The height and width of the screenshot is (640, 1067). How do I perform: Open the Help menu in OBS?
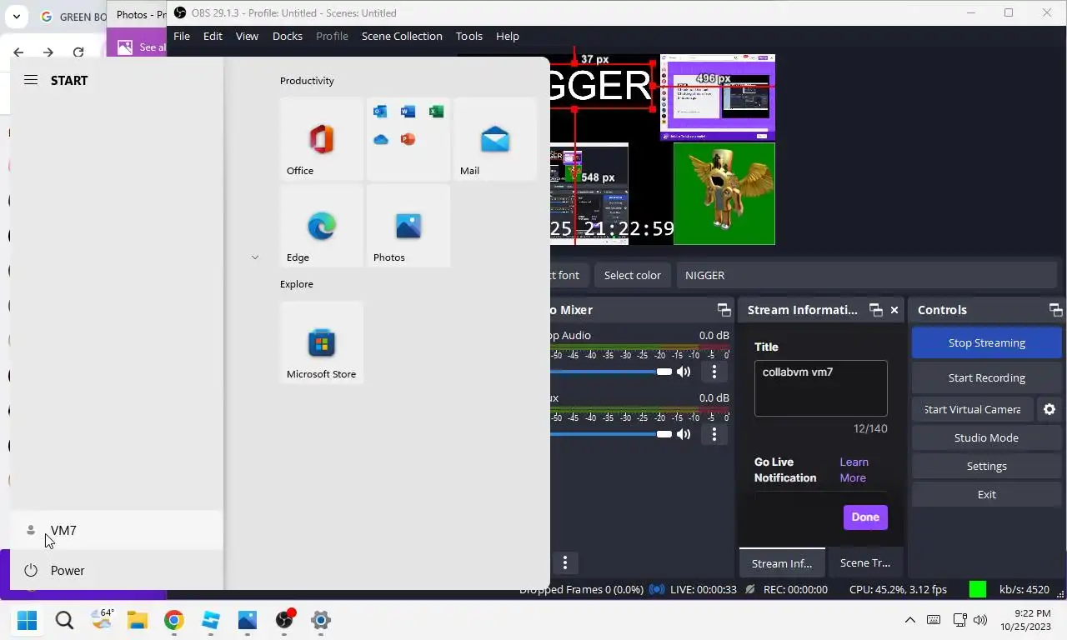[x=508, y=36]
